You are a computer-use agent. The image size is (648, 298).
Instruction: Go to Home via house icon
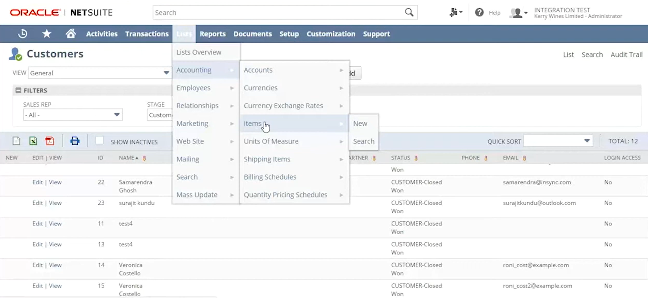(71, 34)
